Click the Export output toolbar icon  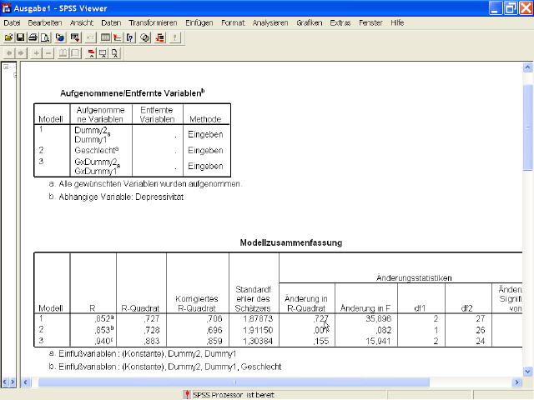pos(60,37)
